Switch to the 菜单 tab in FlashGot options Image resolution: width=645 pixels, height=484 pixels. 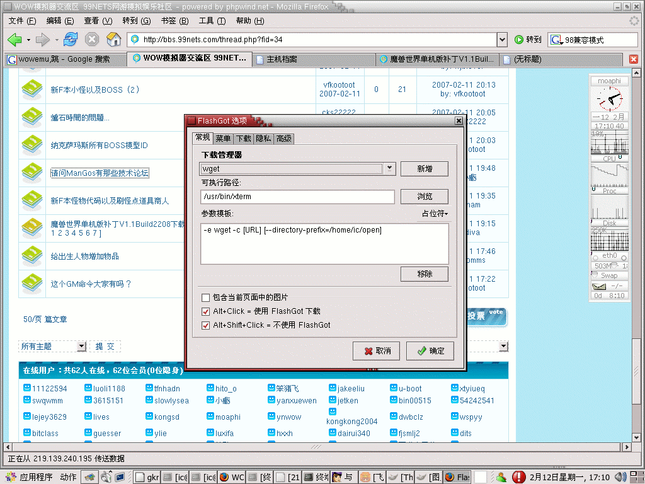click(223, 139)
